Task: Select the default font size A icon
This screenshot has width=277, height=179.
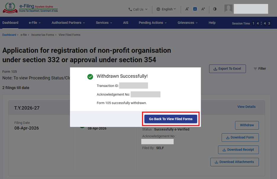Action: (x=195, y=9)
